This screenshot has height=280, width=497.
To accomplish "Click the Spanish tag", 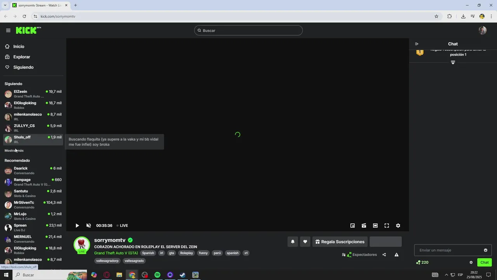I will click(x=148, y=253).
